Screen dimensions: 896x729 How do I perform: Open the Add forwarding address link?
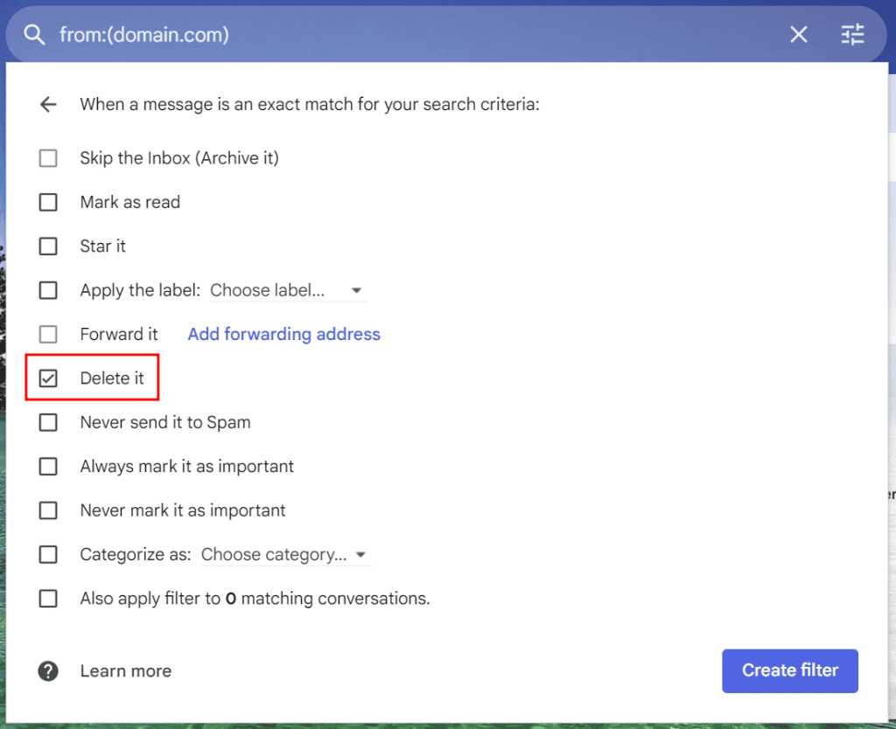click(283, 334)
